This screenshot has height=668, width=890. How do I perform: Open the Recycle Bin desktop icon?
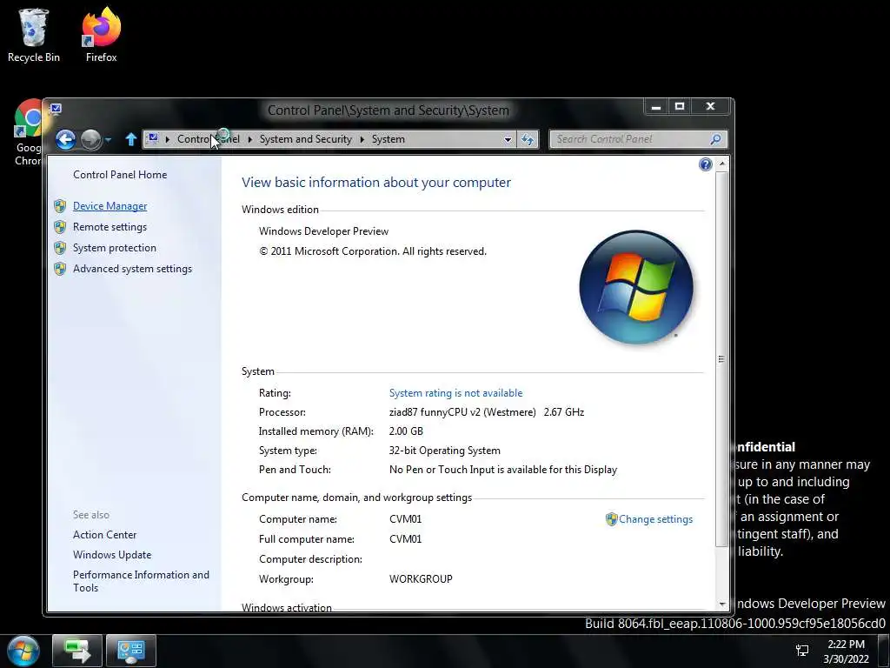pos(34,35)
